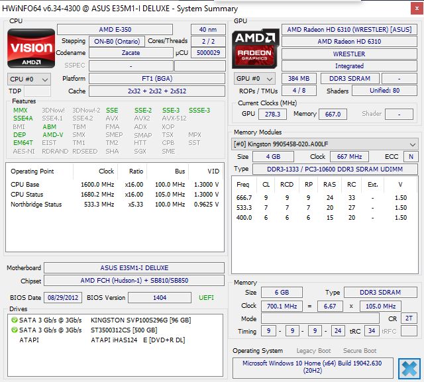Viewport: 424px width, 382px height.
Task: Click the SSSE-3 feature label
Action: tap(199, 110)
